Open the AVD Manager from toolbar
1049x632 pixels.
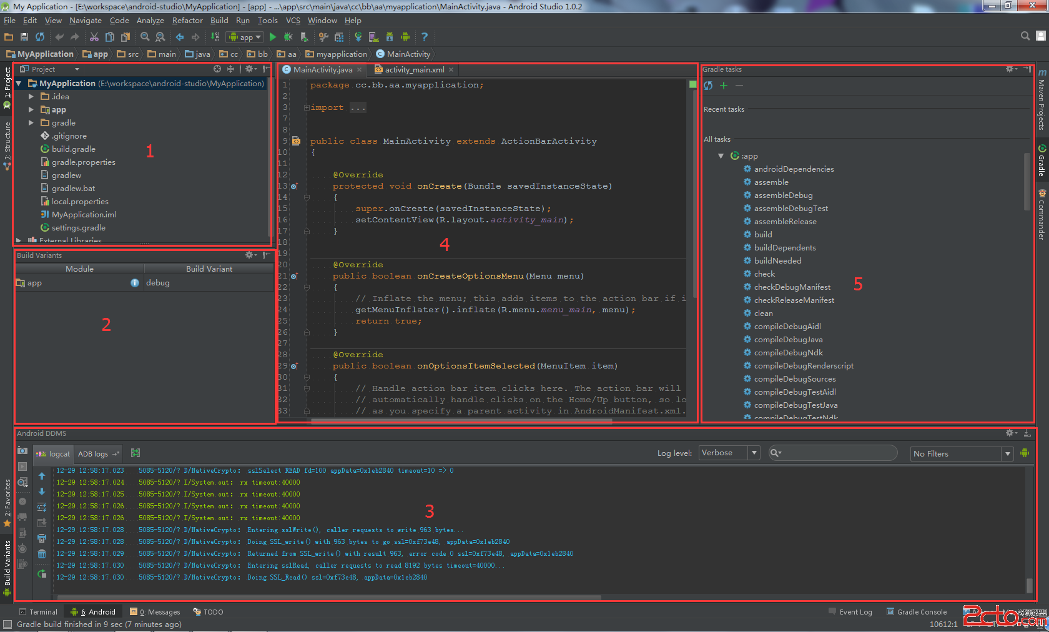[373, 37]
